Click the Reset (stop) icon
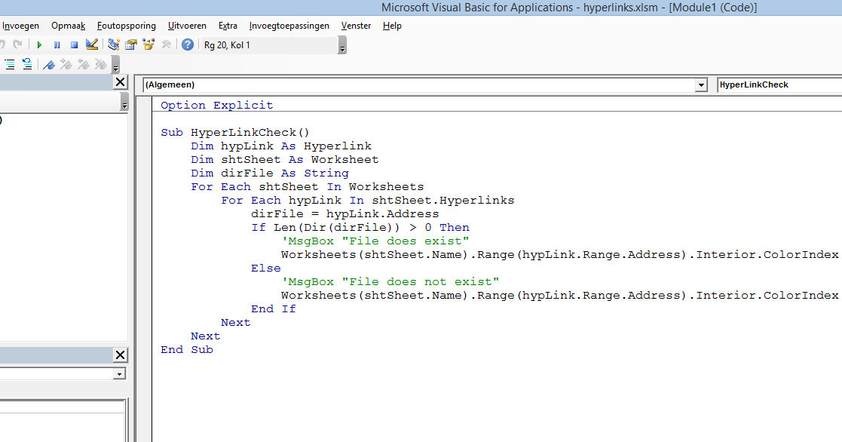842x442 pixels. click(74, 45)
